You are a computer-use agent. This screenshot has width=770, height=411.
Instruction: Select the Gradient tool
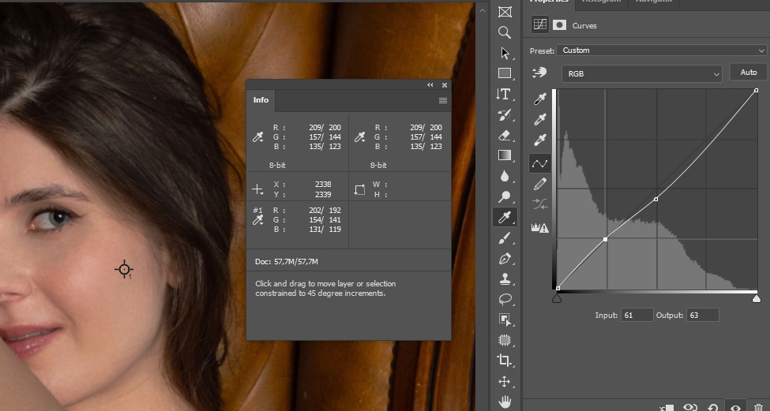point(505,155)
